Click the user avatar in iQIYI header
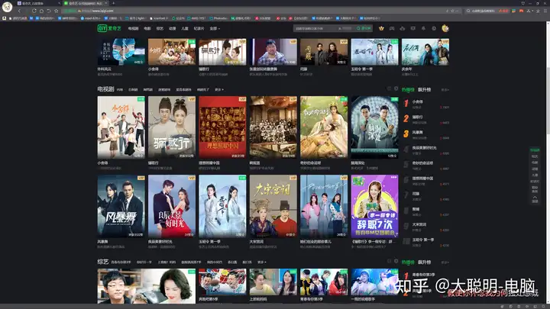This screenshot has height=309, width=550. [x=445, y=28]
